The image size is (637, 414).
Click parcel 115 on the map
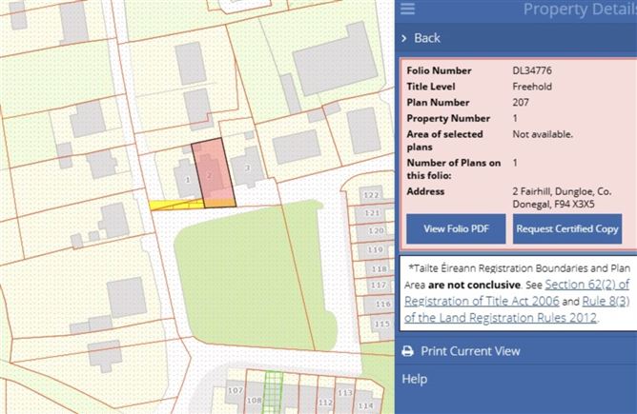[381, 324]
